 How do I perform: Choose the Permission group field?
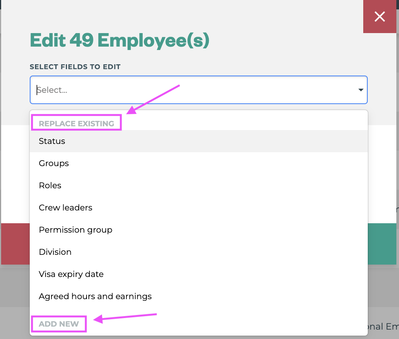(x=76, y=230)
